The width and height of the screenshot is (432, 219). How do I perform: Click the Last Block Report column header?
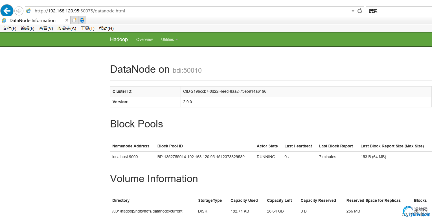336,146
